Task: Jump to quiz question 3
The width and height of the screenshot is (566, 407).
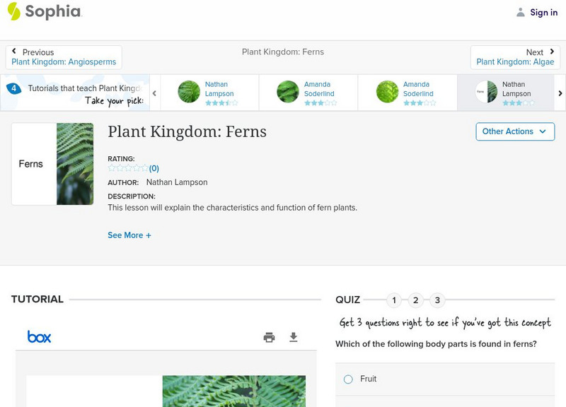Action: pos(437,300)
